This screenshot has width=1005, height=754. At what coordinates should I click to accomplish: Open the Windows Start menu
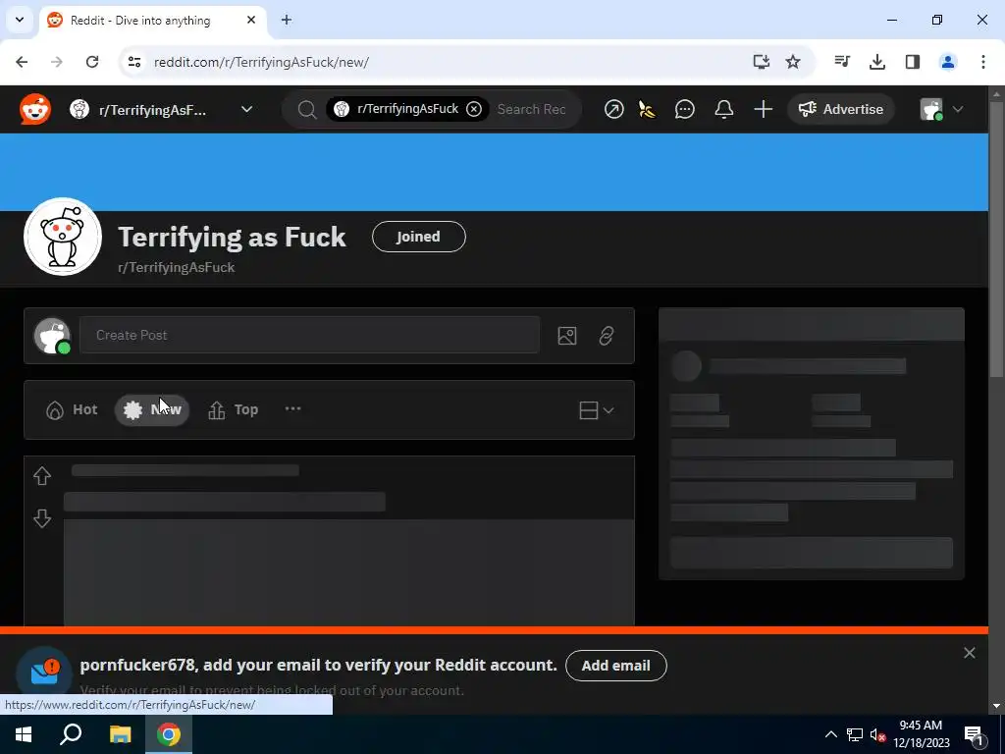24,734
